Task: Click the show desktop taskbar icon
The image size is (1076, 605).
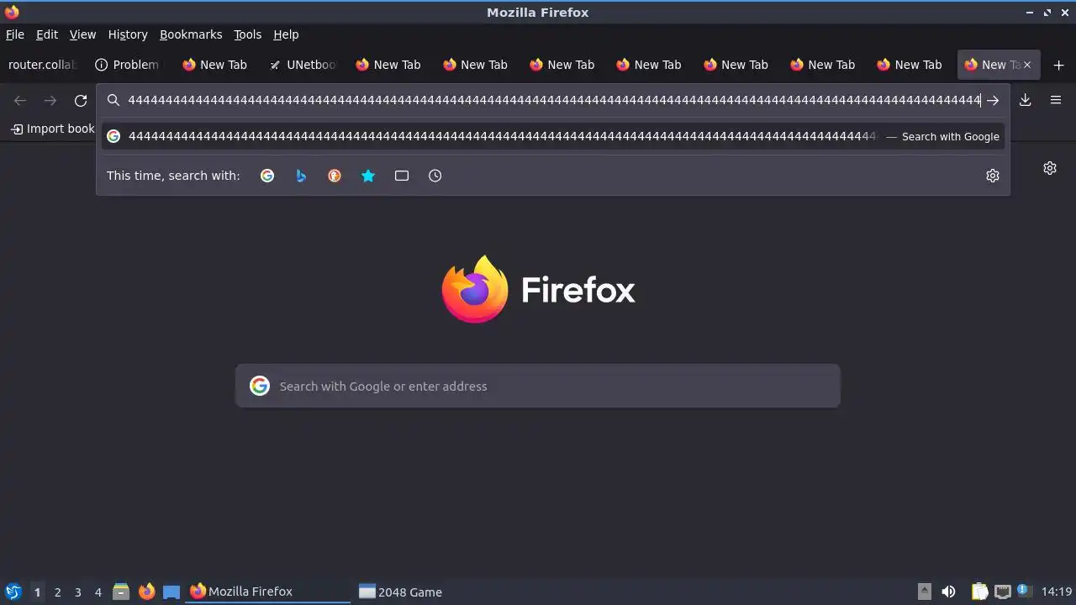Action: [x=171, y=592]
